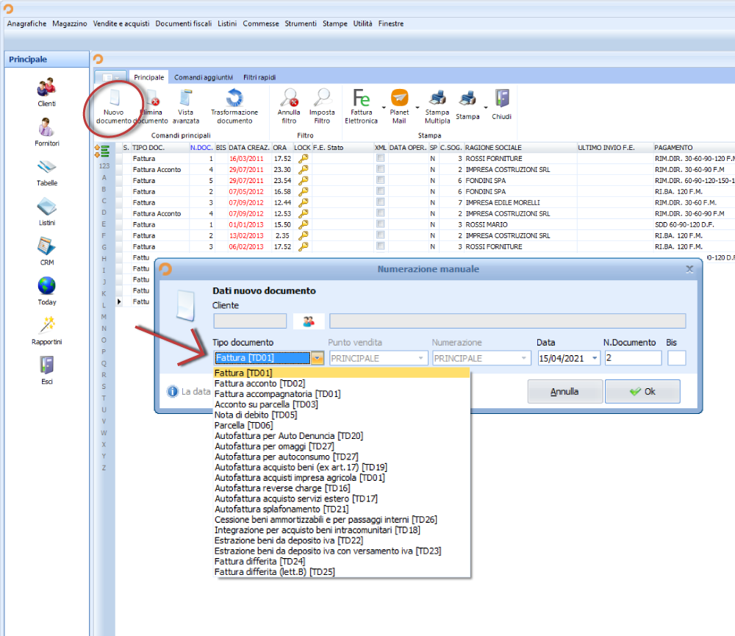Toggle XML checkbox for ROSSI MARIO row
This screenshot has height=636, width=735.
tap(381, 224)
